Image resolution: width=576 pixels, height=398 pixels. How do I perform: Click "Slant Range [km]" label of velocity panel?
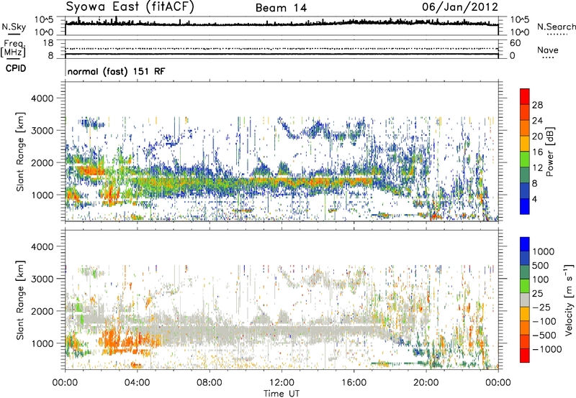pyautogui.click(x=20, y=300)
